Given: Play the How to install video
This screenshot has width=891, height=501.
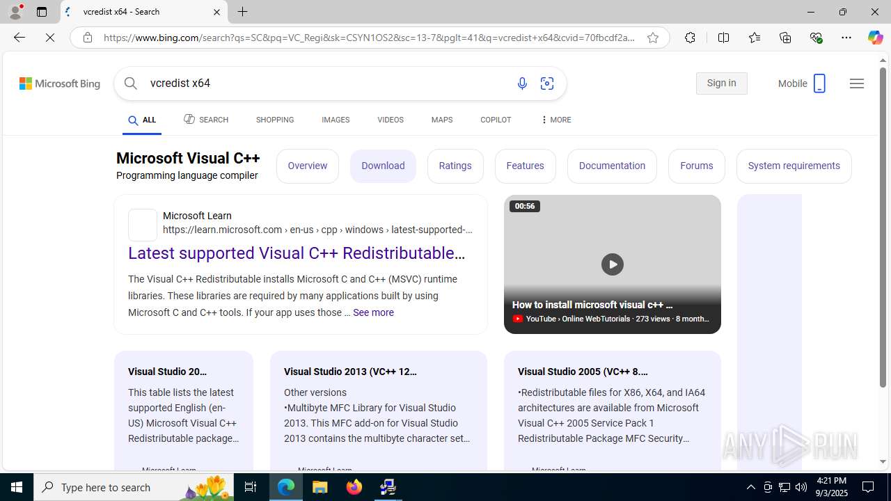Looking at the screenshot, I should click(x=613, y=264).
